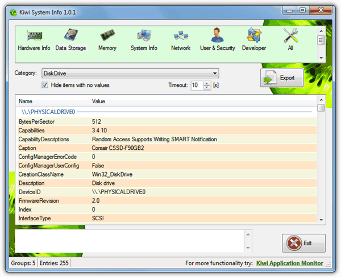This screenshot has height=277, width=341.
Task: Decrease Timeout value with down arrow
Action: tap(207, 87)
